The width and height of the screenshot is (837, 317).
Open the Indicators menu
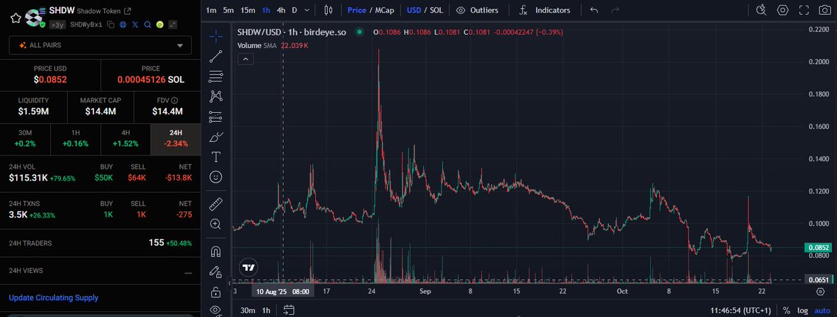click(545, 10)
